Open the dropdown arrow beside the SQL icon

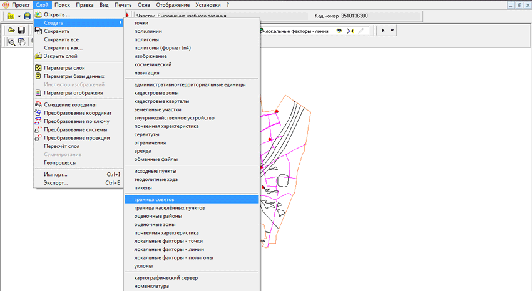19,16
